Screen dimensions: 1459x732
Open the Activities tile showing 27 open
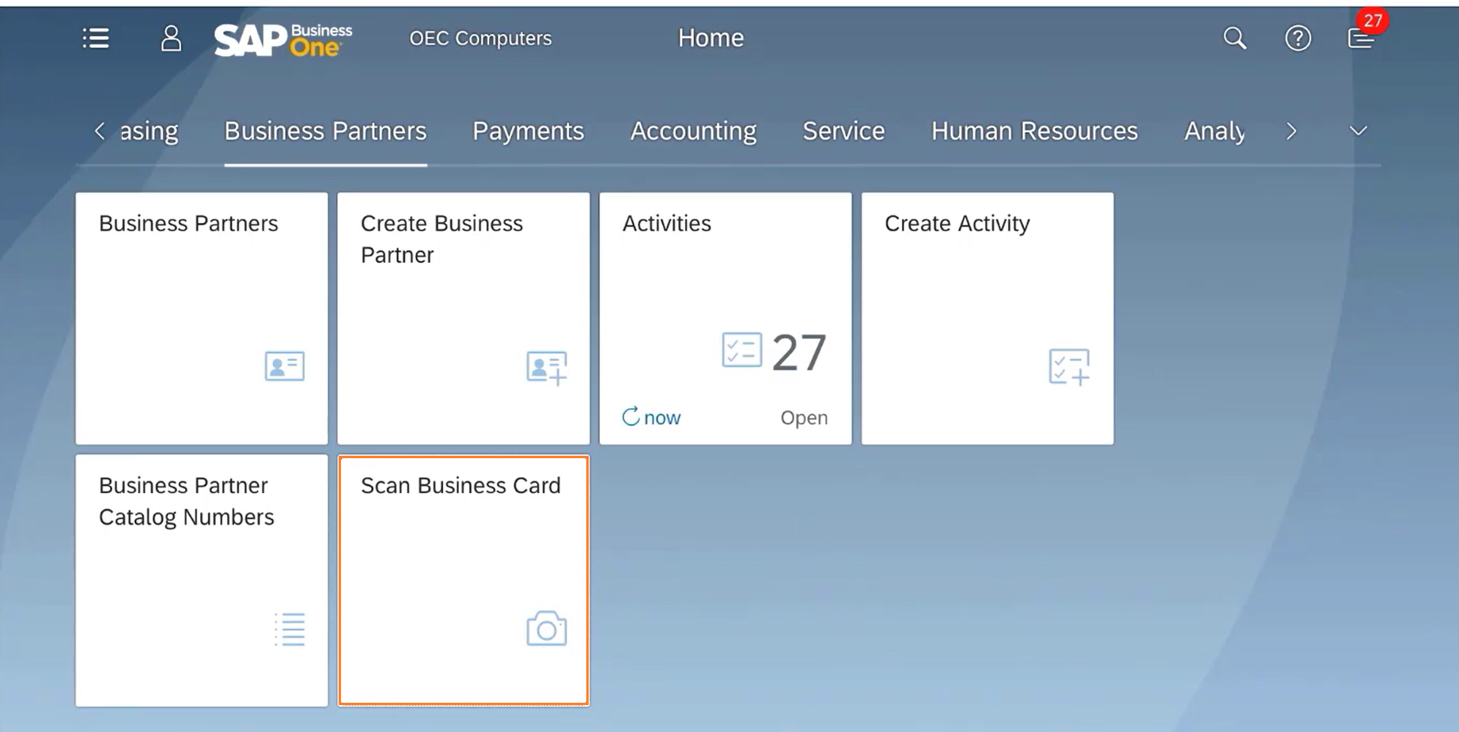click(725, 317)
